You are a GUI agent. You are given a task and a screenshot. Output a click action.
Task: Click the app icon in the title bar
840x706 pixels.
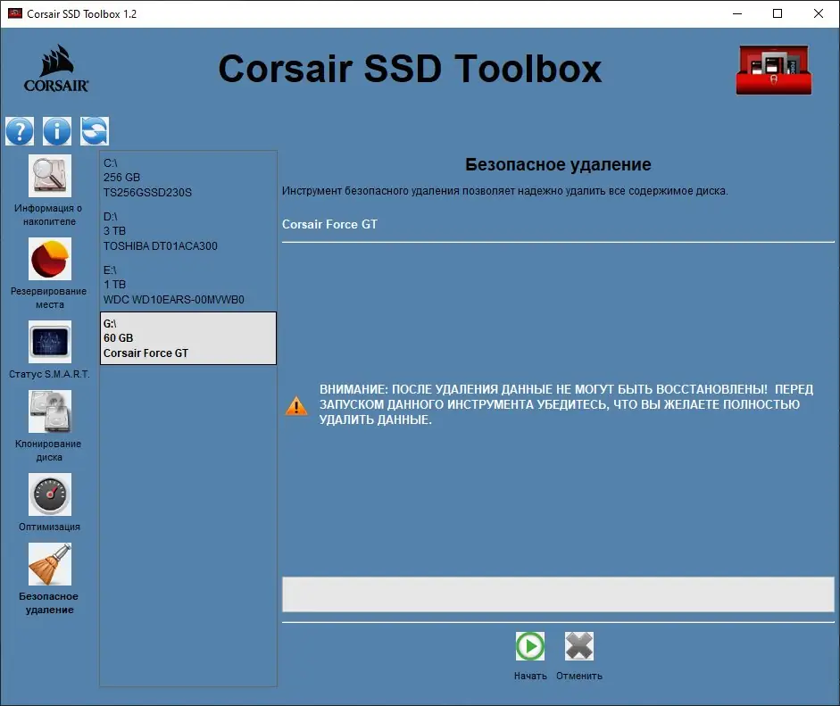coord(15,13)
